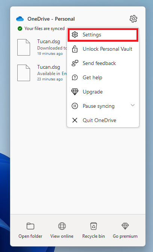Image resolution: width=153 pixels, height=252 pixels.
Task: Click the X icon beside Quit OneDrive
Action: [x=75, y=120]
